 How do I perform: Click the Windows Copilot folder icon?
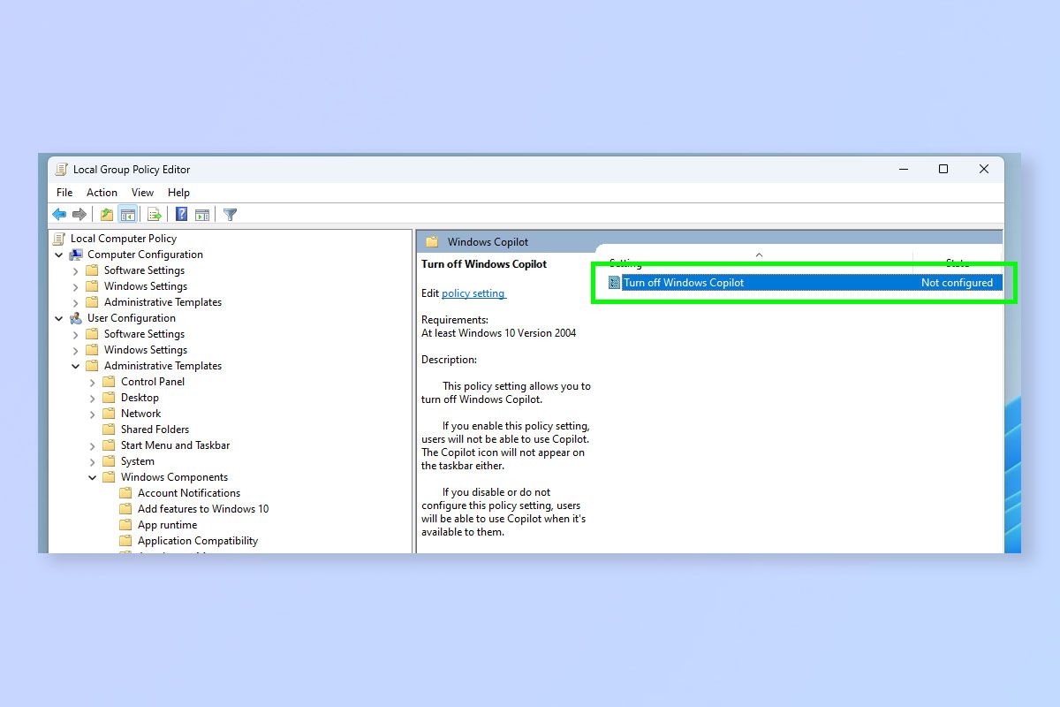coord(431,240)
